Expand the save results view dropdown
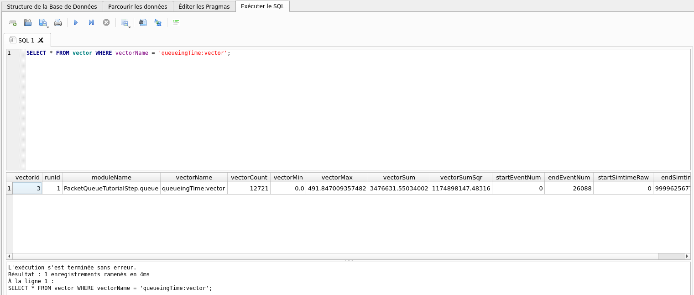 [x=130, y=26]
